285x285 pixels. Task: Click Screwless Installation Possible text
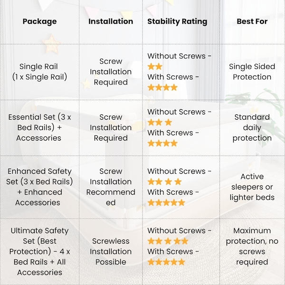click(111, 251)
